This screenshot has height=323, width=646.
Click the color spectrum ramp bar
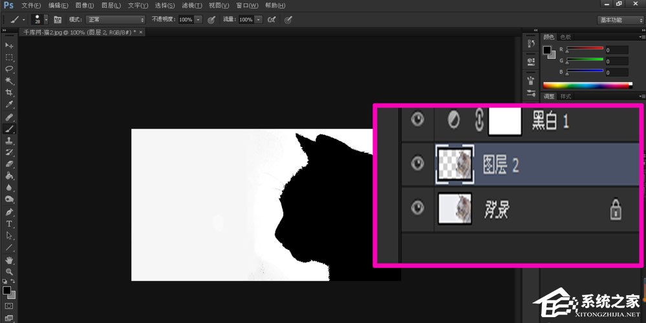[587, 85]
